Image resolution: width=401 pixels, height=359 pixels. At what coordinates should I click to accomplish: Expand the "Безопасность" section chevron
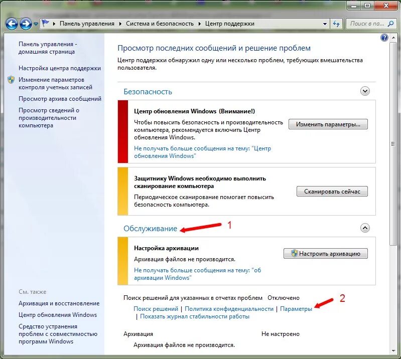(365, 91)
